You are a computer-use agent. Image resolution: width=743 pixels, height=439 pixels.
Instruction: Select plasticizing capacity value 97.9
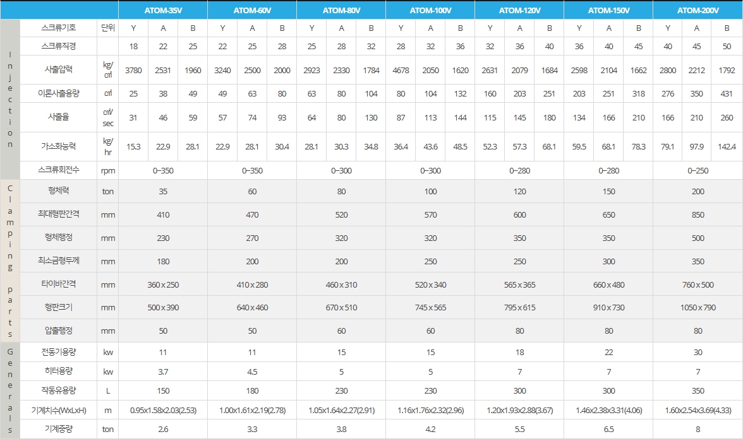tap(696, 146)
